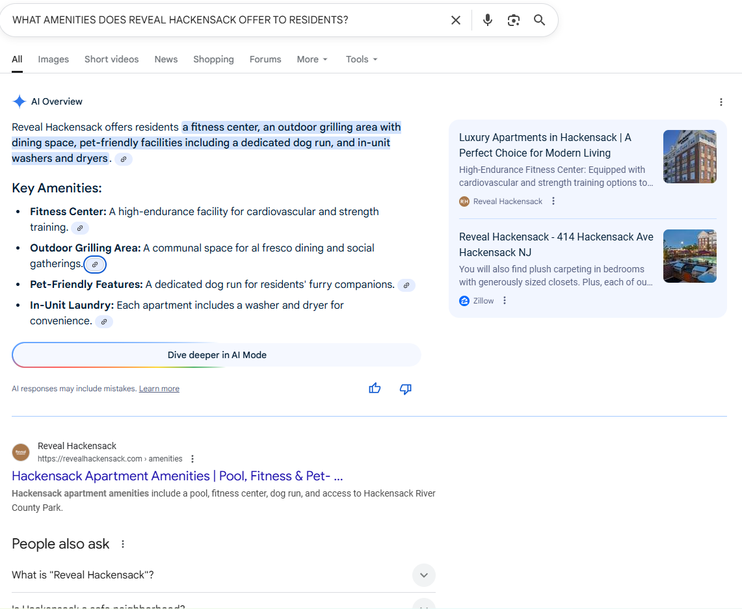The image size is (742, 609).
Task: Open source link after Outdoor Grilling Area
Action: point(95,265)
